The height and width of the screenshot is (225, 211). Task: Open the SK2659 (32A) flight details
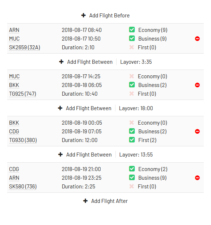coord(25,47)
